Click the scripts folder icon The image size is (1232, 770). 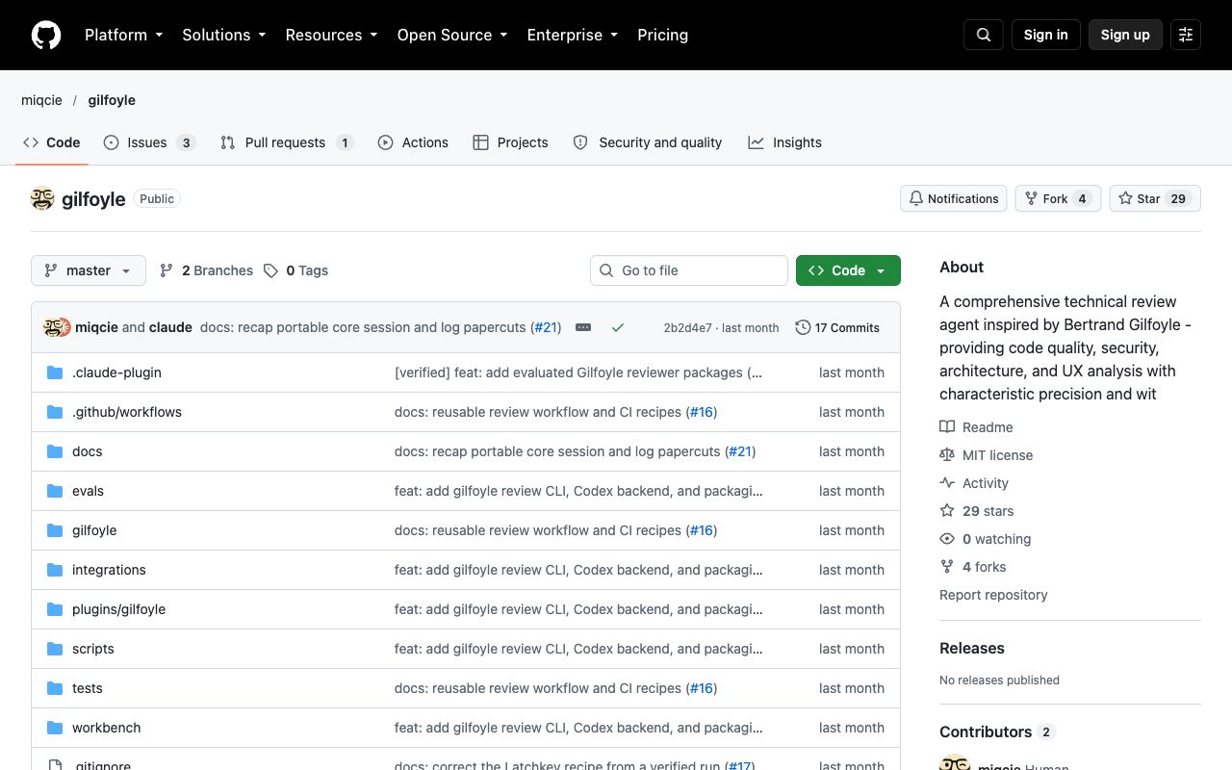click(x=55, y=649)
